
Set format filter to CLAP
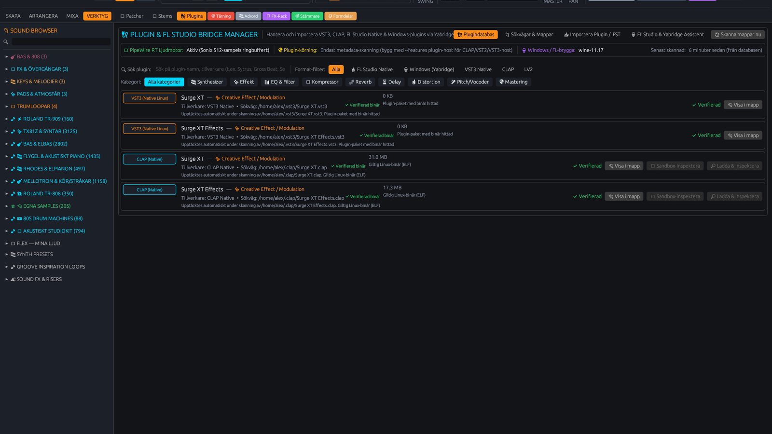(508, 69)
